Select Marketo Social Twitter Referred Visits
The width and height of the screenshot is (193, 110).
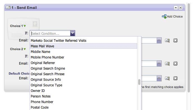tap(83, 41)
